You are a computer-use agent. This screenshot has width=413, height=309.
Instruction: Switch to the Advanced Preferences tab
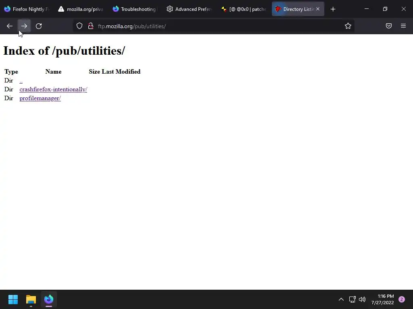point(190,9)
